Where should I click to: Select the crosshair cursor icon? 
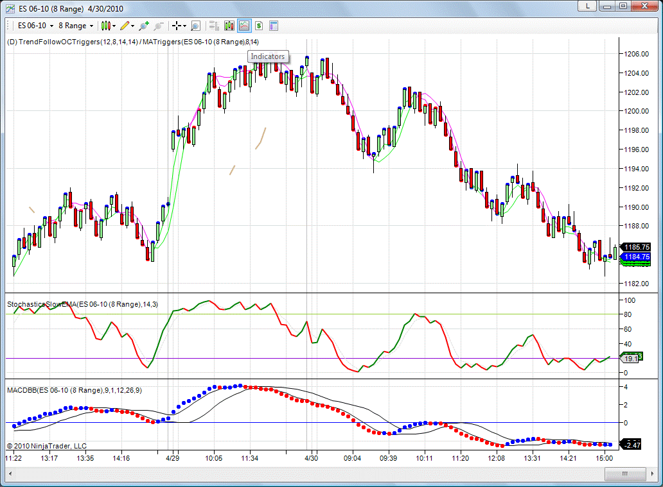tap(176, 26)
